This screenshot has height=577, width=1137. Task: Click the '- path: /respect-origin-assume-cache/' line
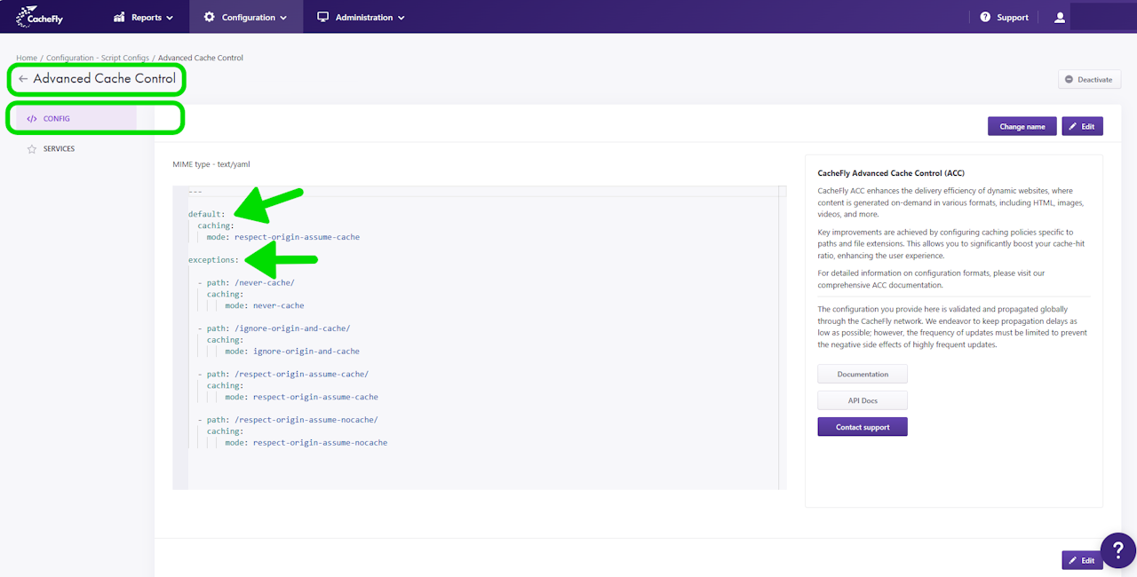click(282, 375)
